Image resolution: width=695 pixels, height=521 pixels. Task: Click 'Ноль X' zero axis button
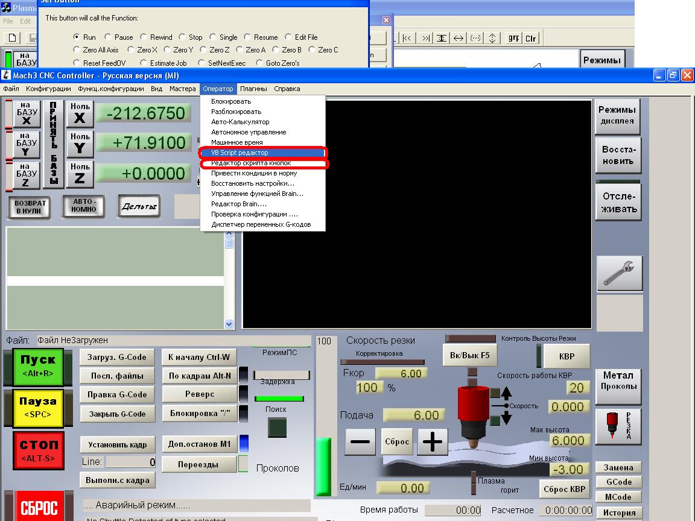(80, 114)
